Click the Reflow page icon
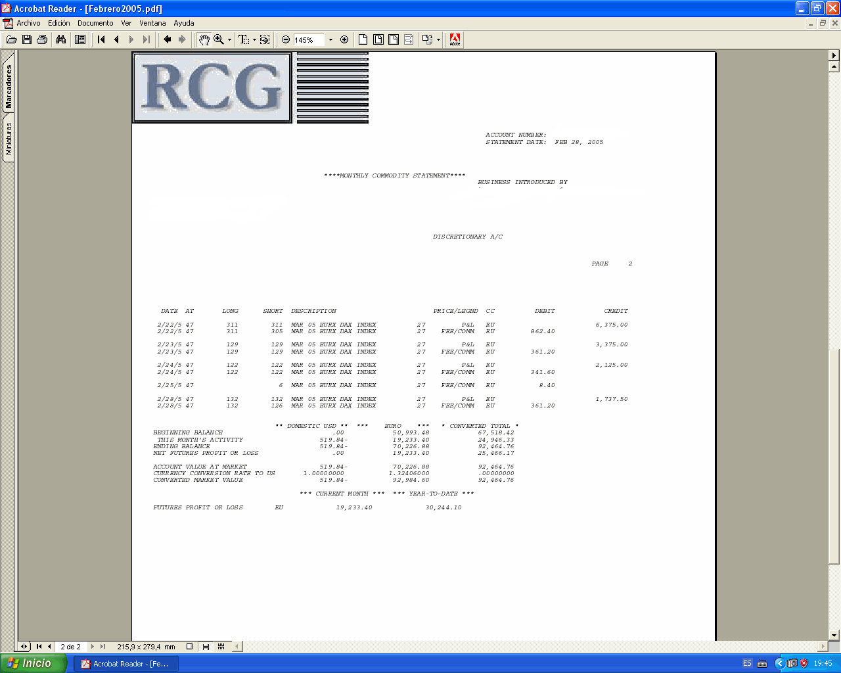Screen dimensions: 841x673 [409, 39]
